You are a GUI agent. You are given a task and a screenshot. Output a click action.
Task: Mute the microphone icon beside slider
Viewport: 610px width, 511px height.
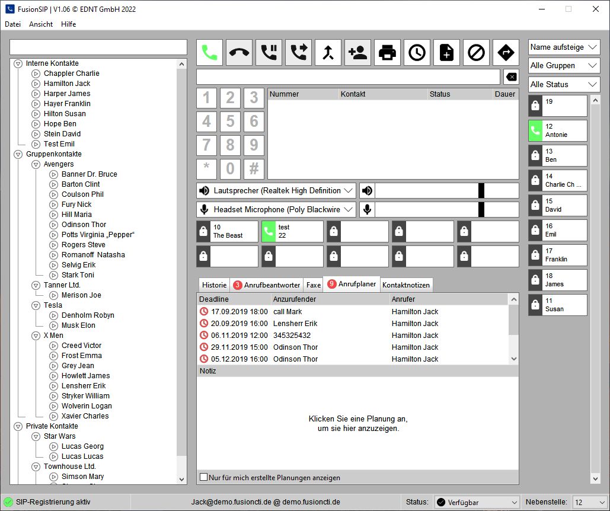[367, 210]
